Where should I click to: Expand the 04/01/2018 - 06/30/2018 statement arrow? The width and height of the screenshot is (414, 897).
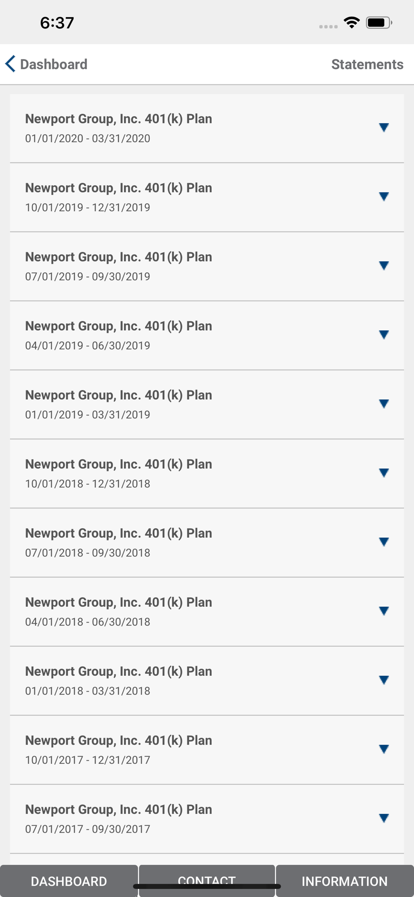pos(384,611)
